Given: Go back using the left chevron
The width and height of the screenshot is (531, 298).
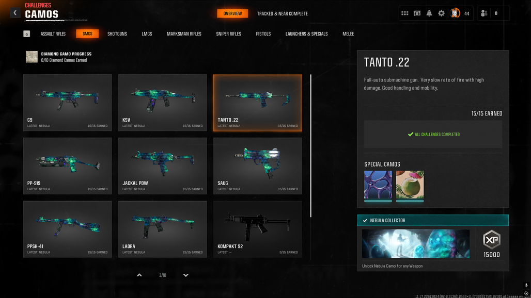Looking at the screenshot, I should [x=15, y=13].
